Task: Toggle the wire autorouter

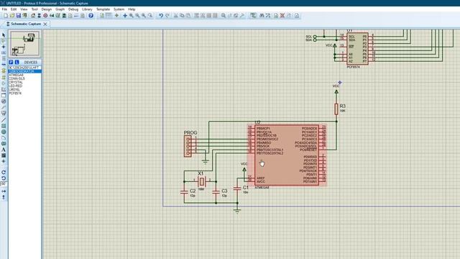Action: tap(253, 16)
